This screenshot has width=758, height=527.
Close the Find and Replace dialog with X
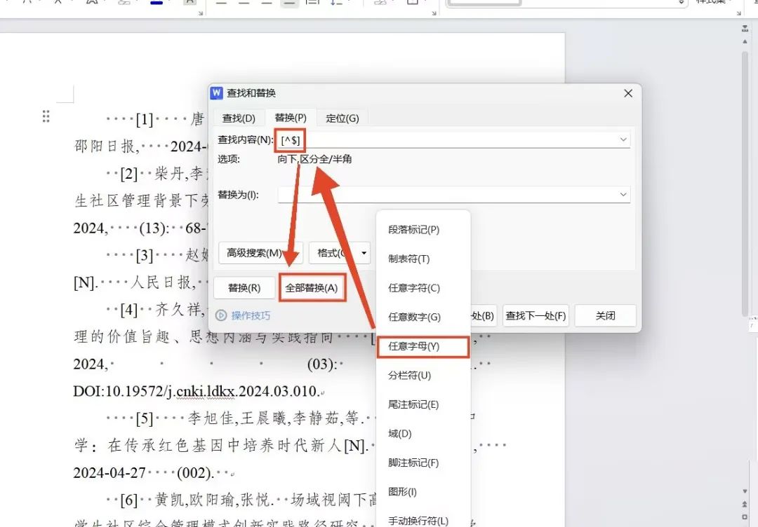pos(628,93)
